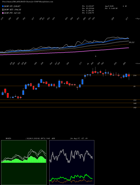Click the 'Avg V: 0.98' value
The height and width of the screenshot is (185, 140).
pyautogui.click(x=109, y=6)
